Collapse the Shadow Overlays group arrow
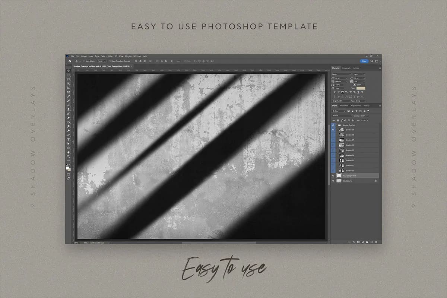The height and width of the screenshot is (298, 447). tap(337, 125)
